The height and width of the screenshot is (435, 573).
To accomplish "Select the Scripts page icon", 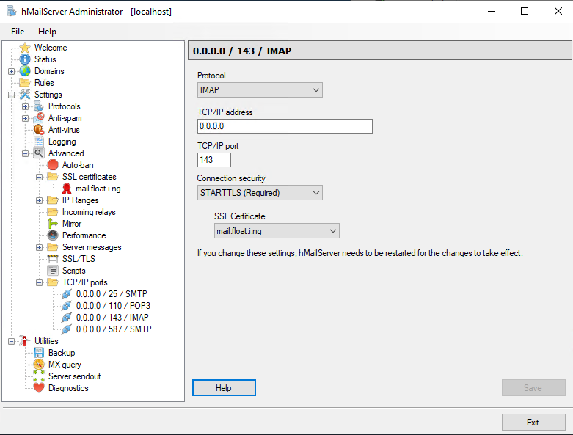I will (x=53, y=271).
